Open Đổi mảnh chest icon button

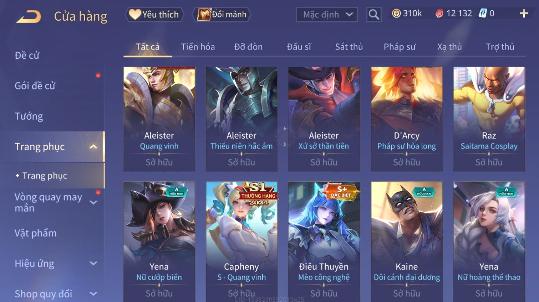pos(222,15)
